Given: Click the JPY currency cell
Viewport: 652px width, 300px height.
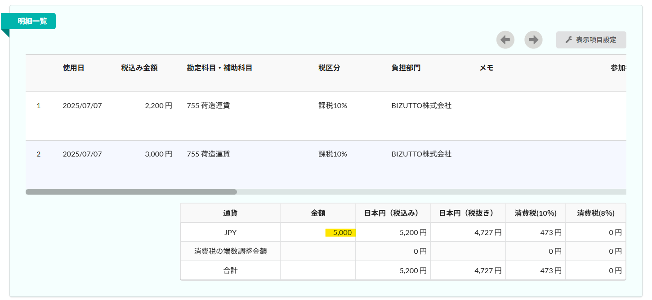Looking at the screenshot, I should click(x=230, y=233).
